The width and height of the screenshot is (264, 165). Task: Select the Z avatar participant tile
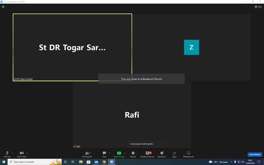191,47
